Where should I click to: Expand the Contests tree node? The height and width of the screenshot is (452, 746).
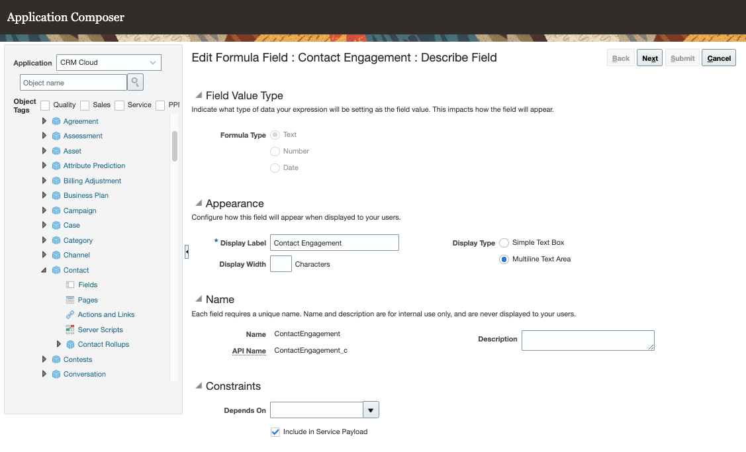(44, 359)
